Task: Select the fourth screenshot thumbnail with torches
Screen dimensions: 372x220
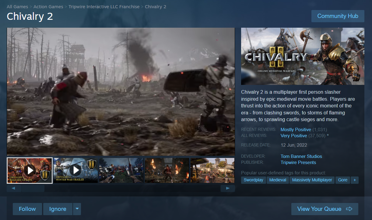Action: (x=167, y=170)
